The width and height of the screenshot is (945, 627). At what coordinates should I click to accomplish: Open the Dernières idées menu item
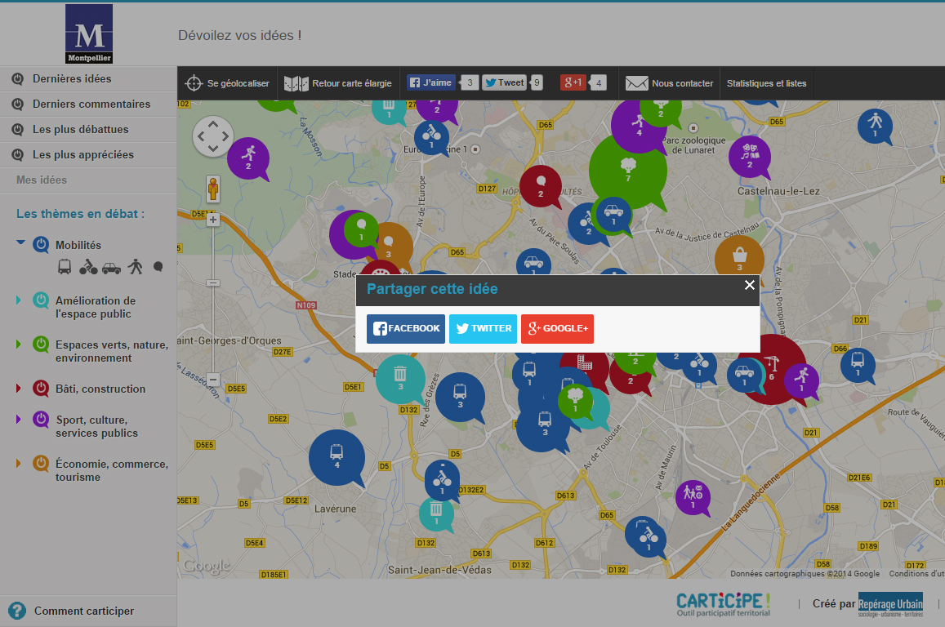point(72,79)
